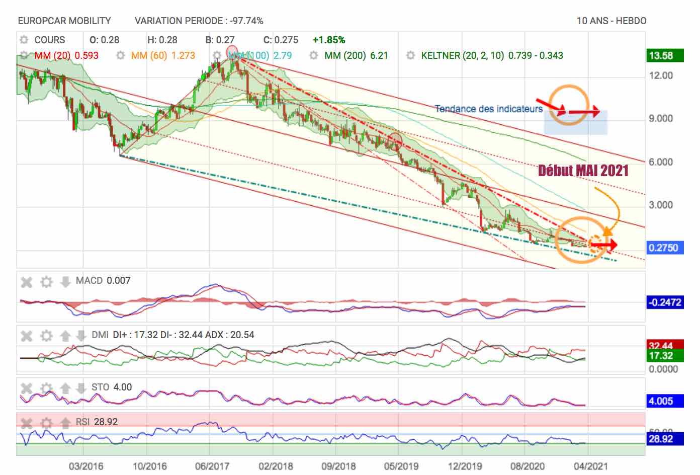
Task: Open the KELTNER settings gear
Action: 410,55
